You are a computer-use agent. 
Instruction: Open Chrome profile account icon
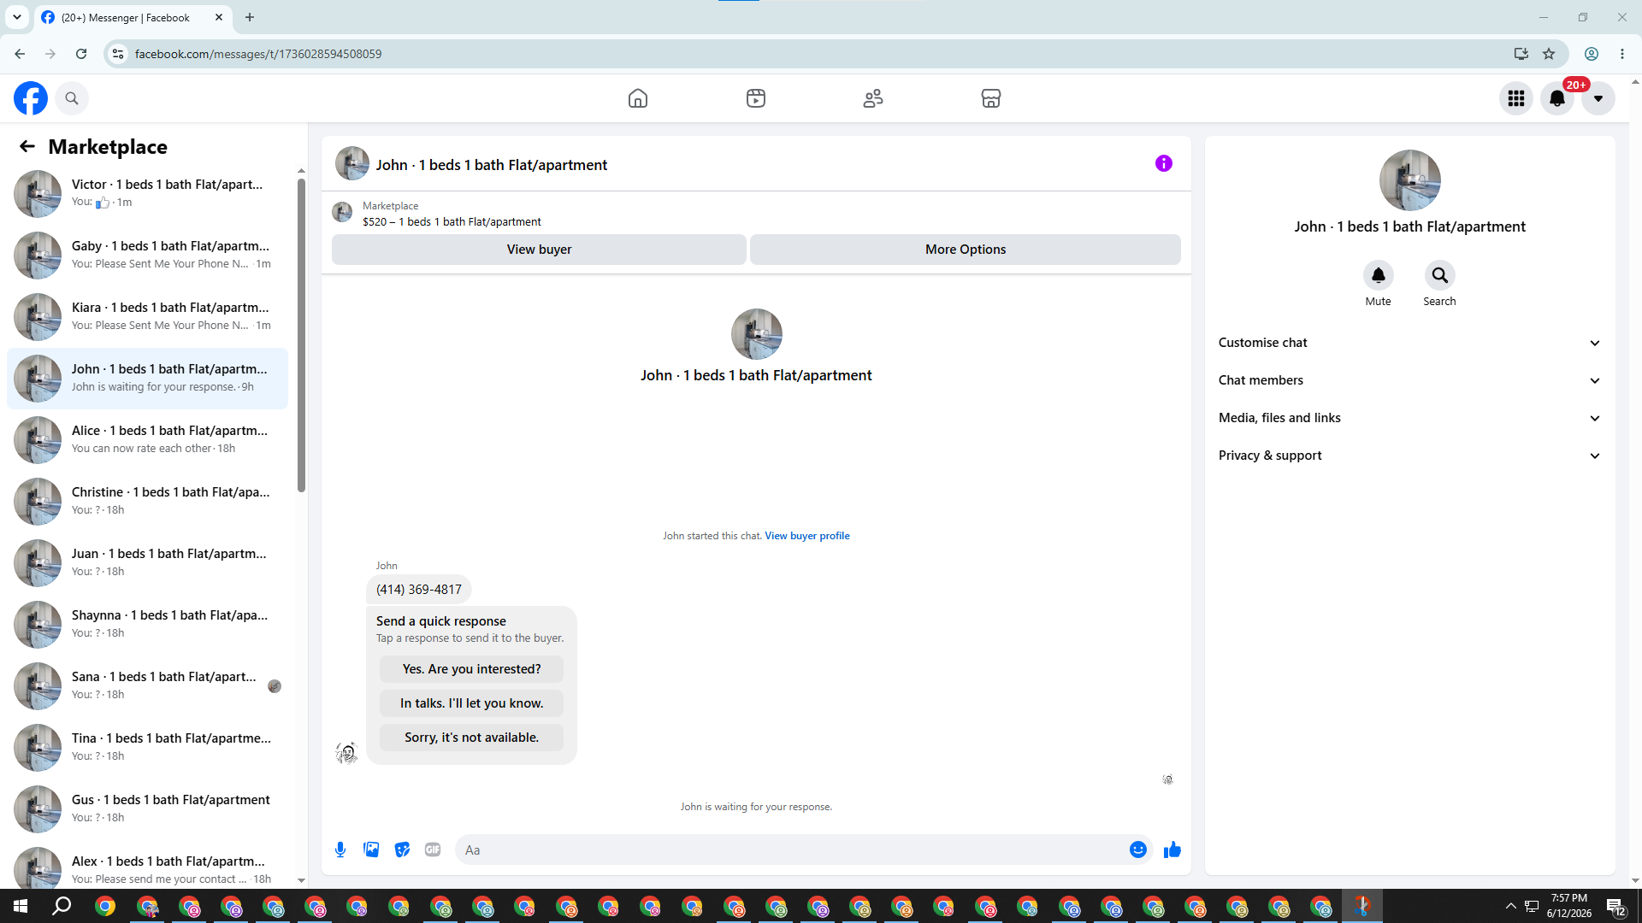pos(1592,54)
